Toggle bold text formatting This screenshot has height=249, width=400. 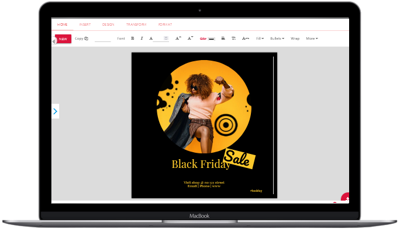click(132, 38)
